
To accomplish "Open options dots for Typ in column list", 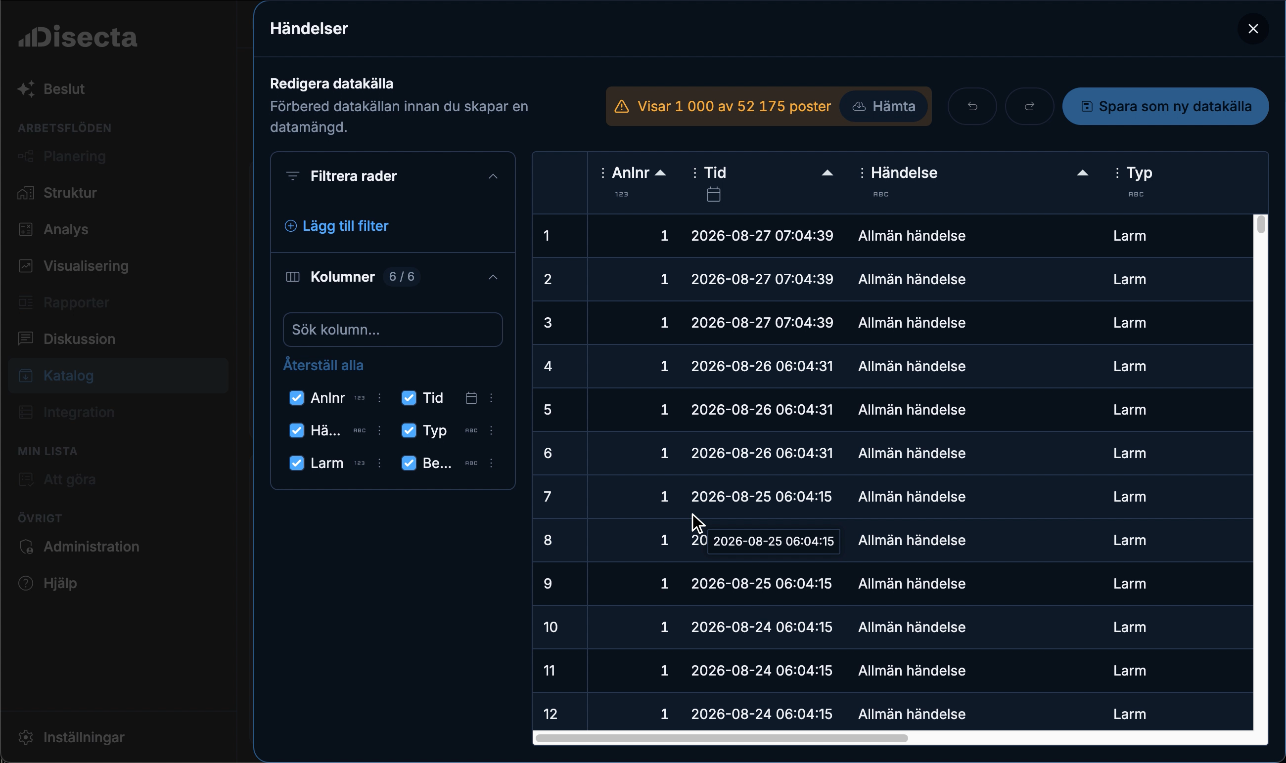I will click(491, 430).
